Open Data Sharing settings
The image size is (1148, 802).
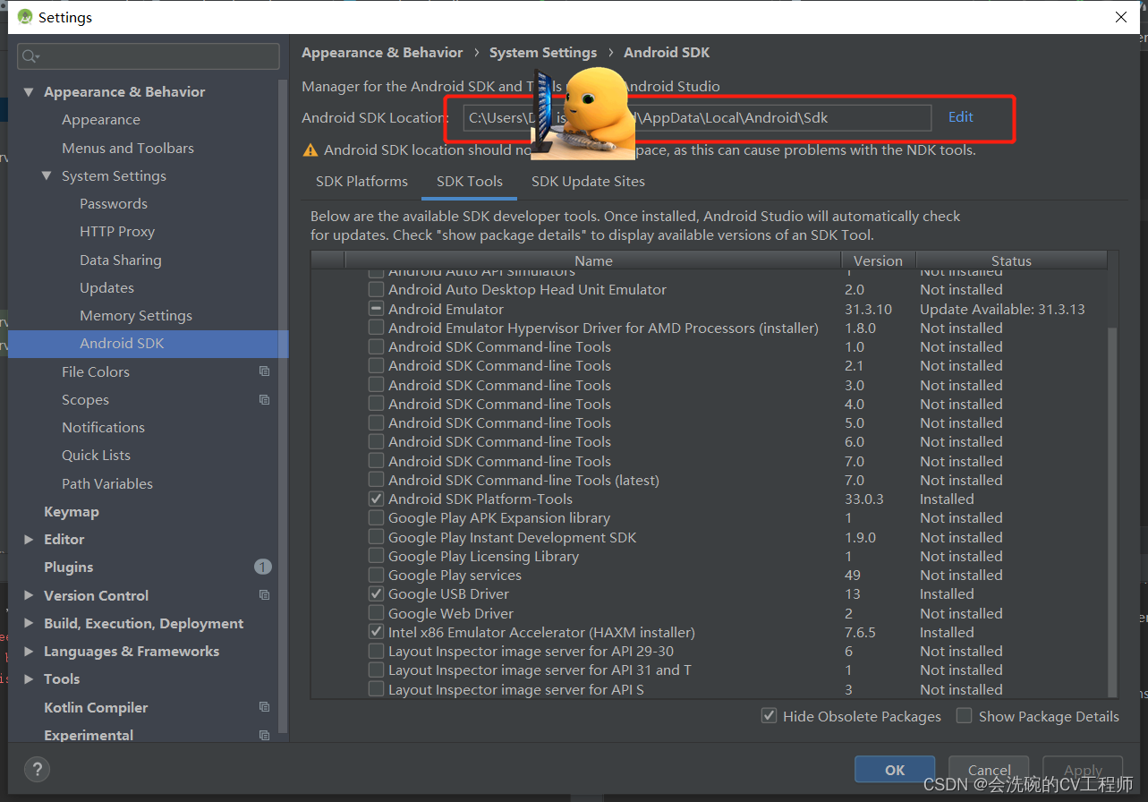click(121, 260)
